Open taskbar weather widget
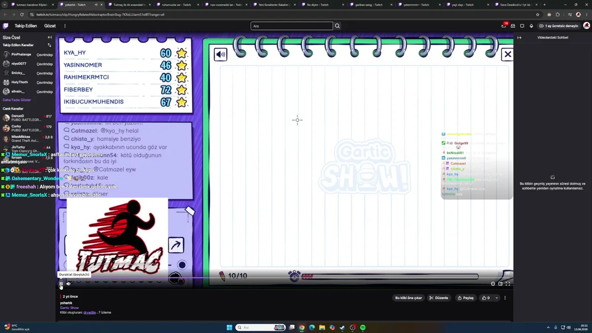The height and width of the screenshot is (333, 592). coord(17,327)
